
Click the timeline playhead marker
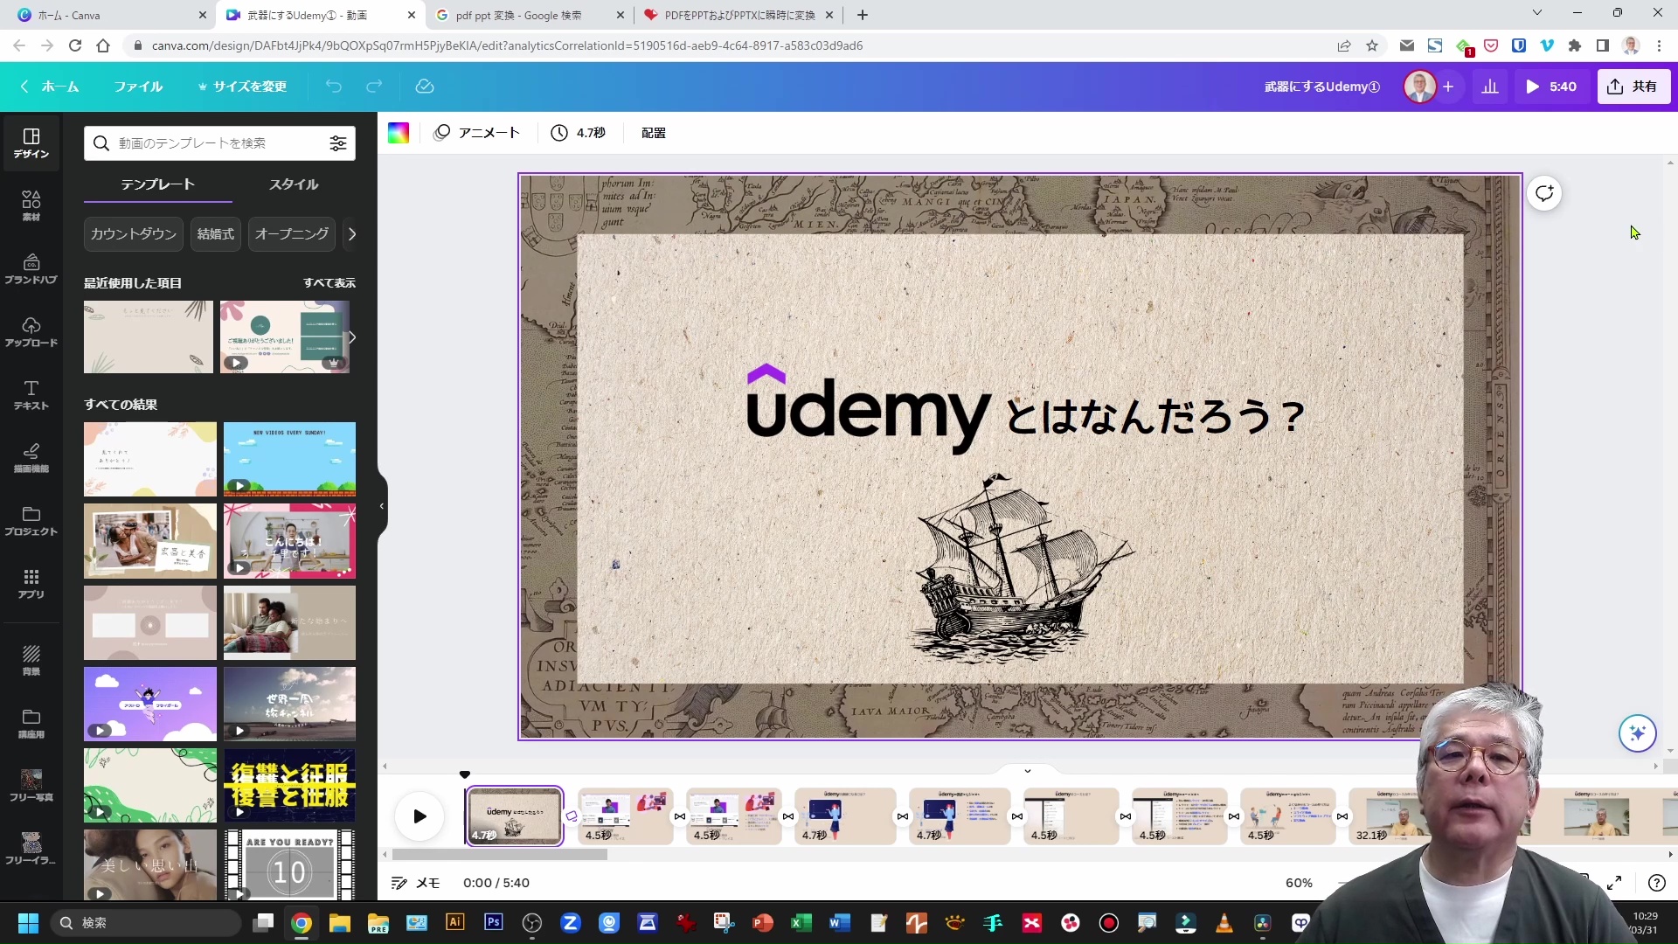click(465, 774)
